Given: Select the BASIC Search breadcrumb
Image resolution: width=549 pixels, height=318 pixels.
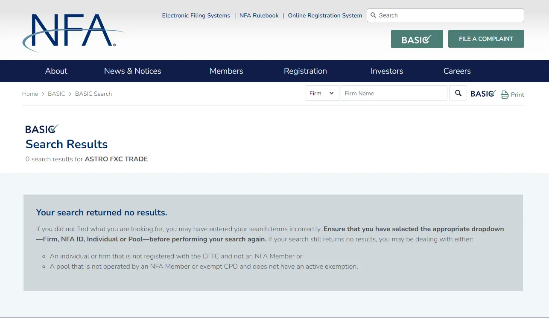Looking at the screenshot, I should pyautogui.click(x=93, y=94).
